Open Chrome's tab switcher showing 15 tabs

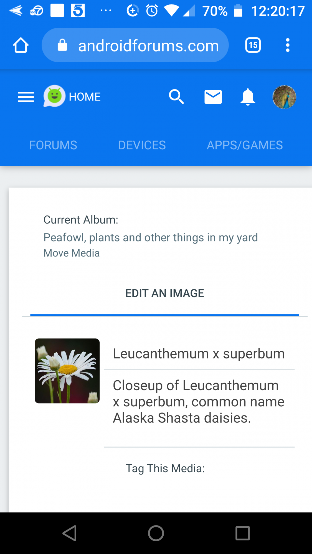point(253,45)
